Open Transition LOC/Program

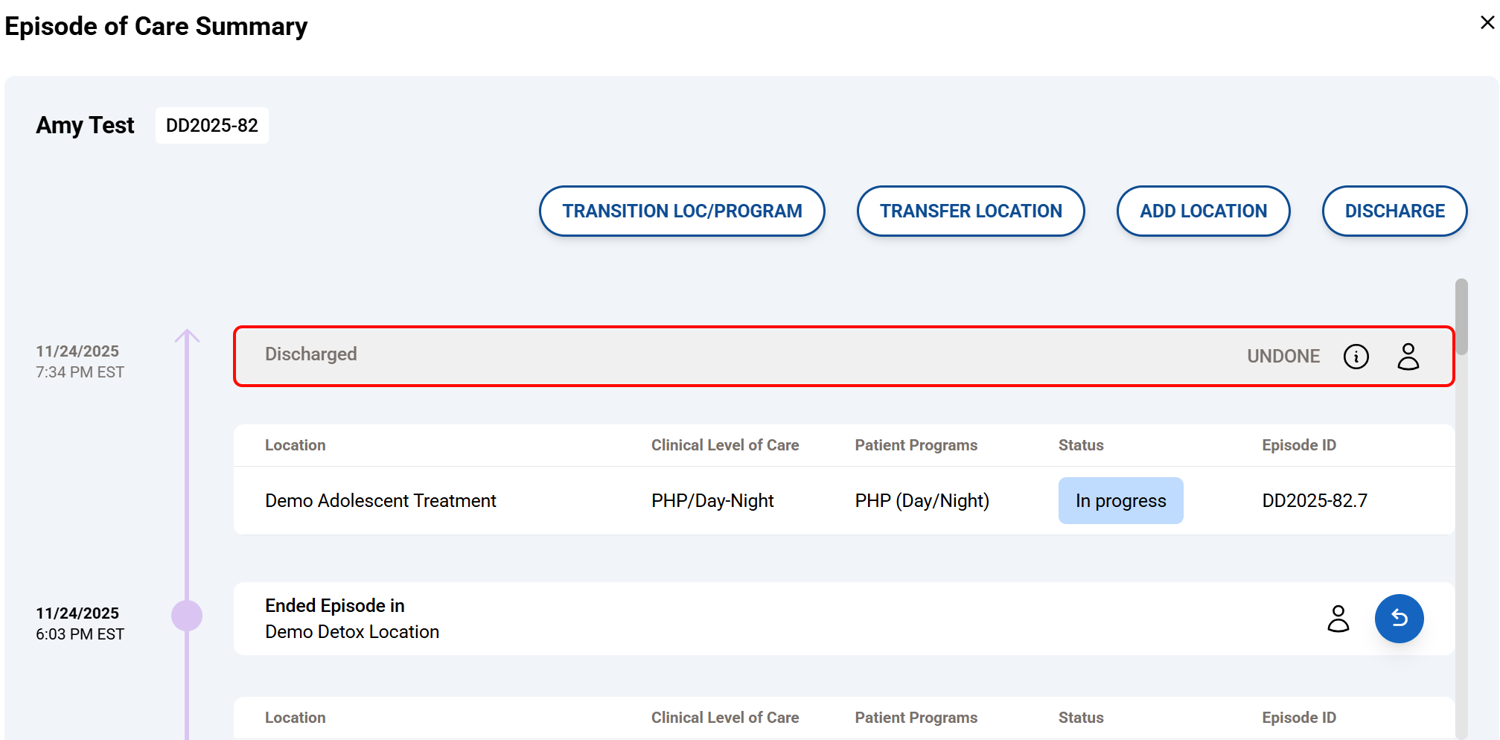click(x=681, y=211)
